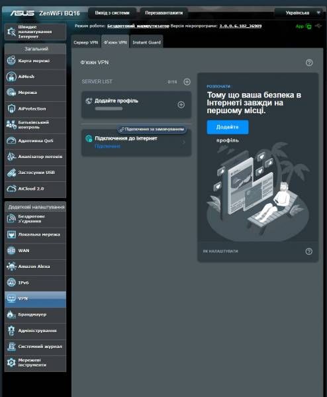
Task: Select the Ф'южн VPN tab
Action: click(115, 42)
